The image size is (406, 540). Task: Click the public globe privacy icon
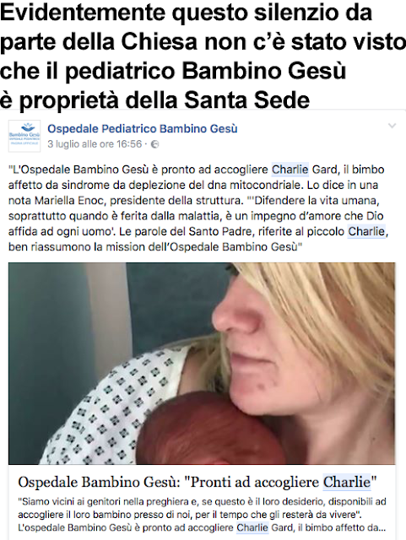pos(155,144)
